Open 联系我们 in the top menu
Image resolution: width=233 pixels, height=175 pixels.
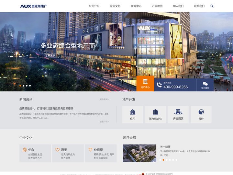pos(199,6)
